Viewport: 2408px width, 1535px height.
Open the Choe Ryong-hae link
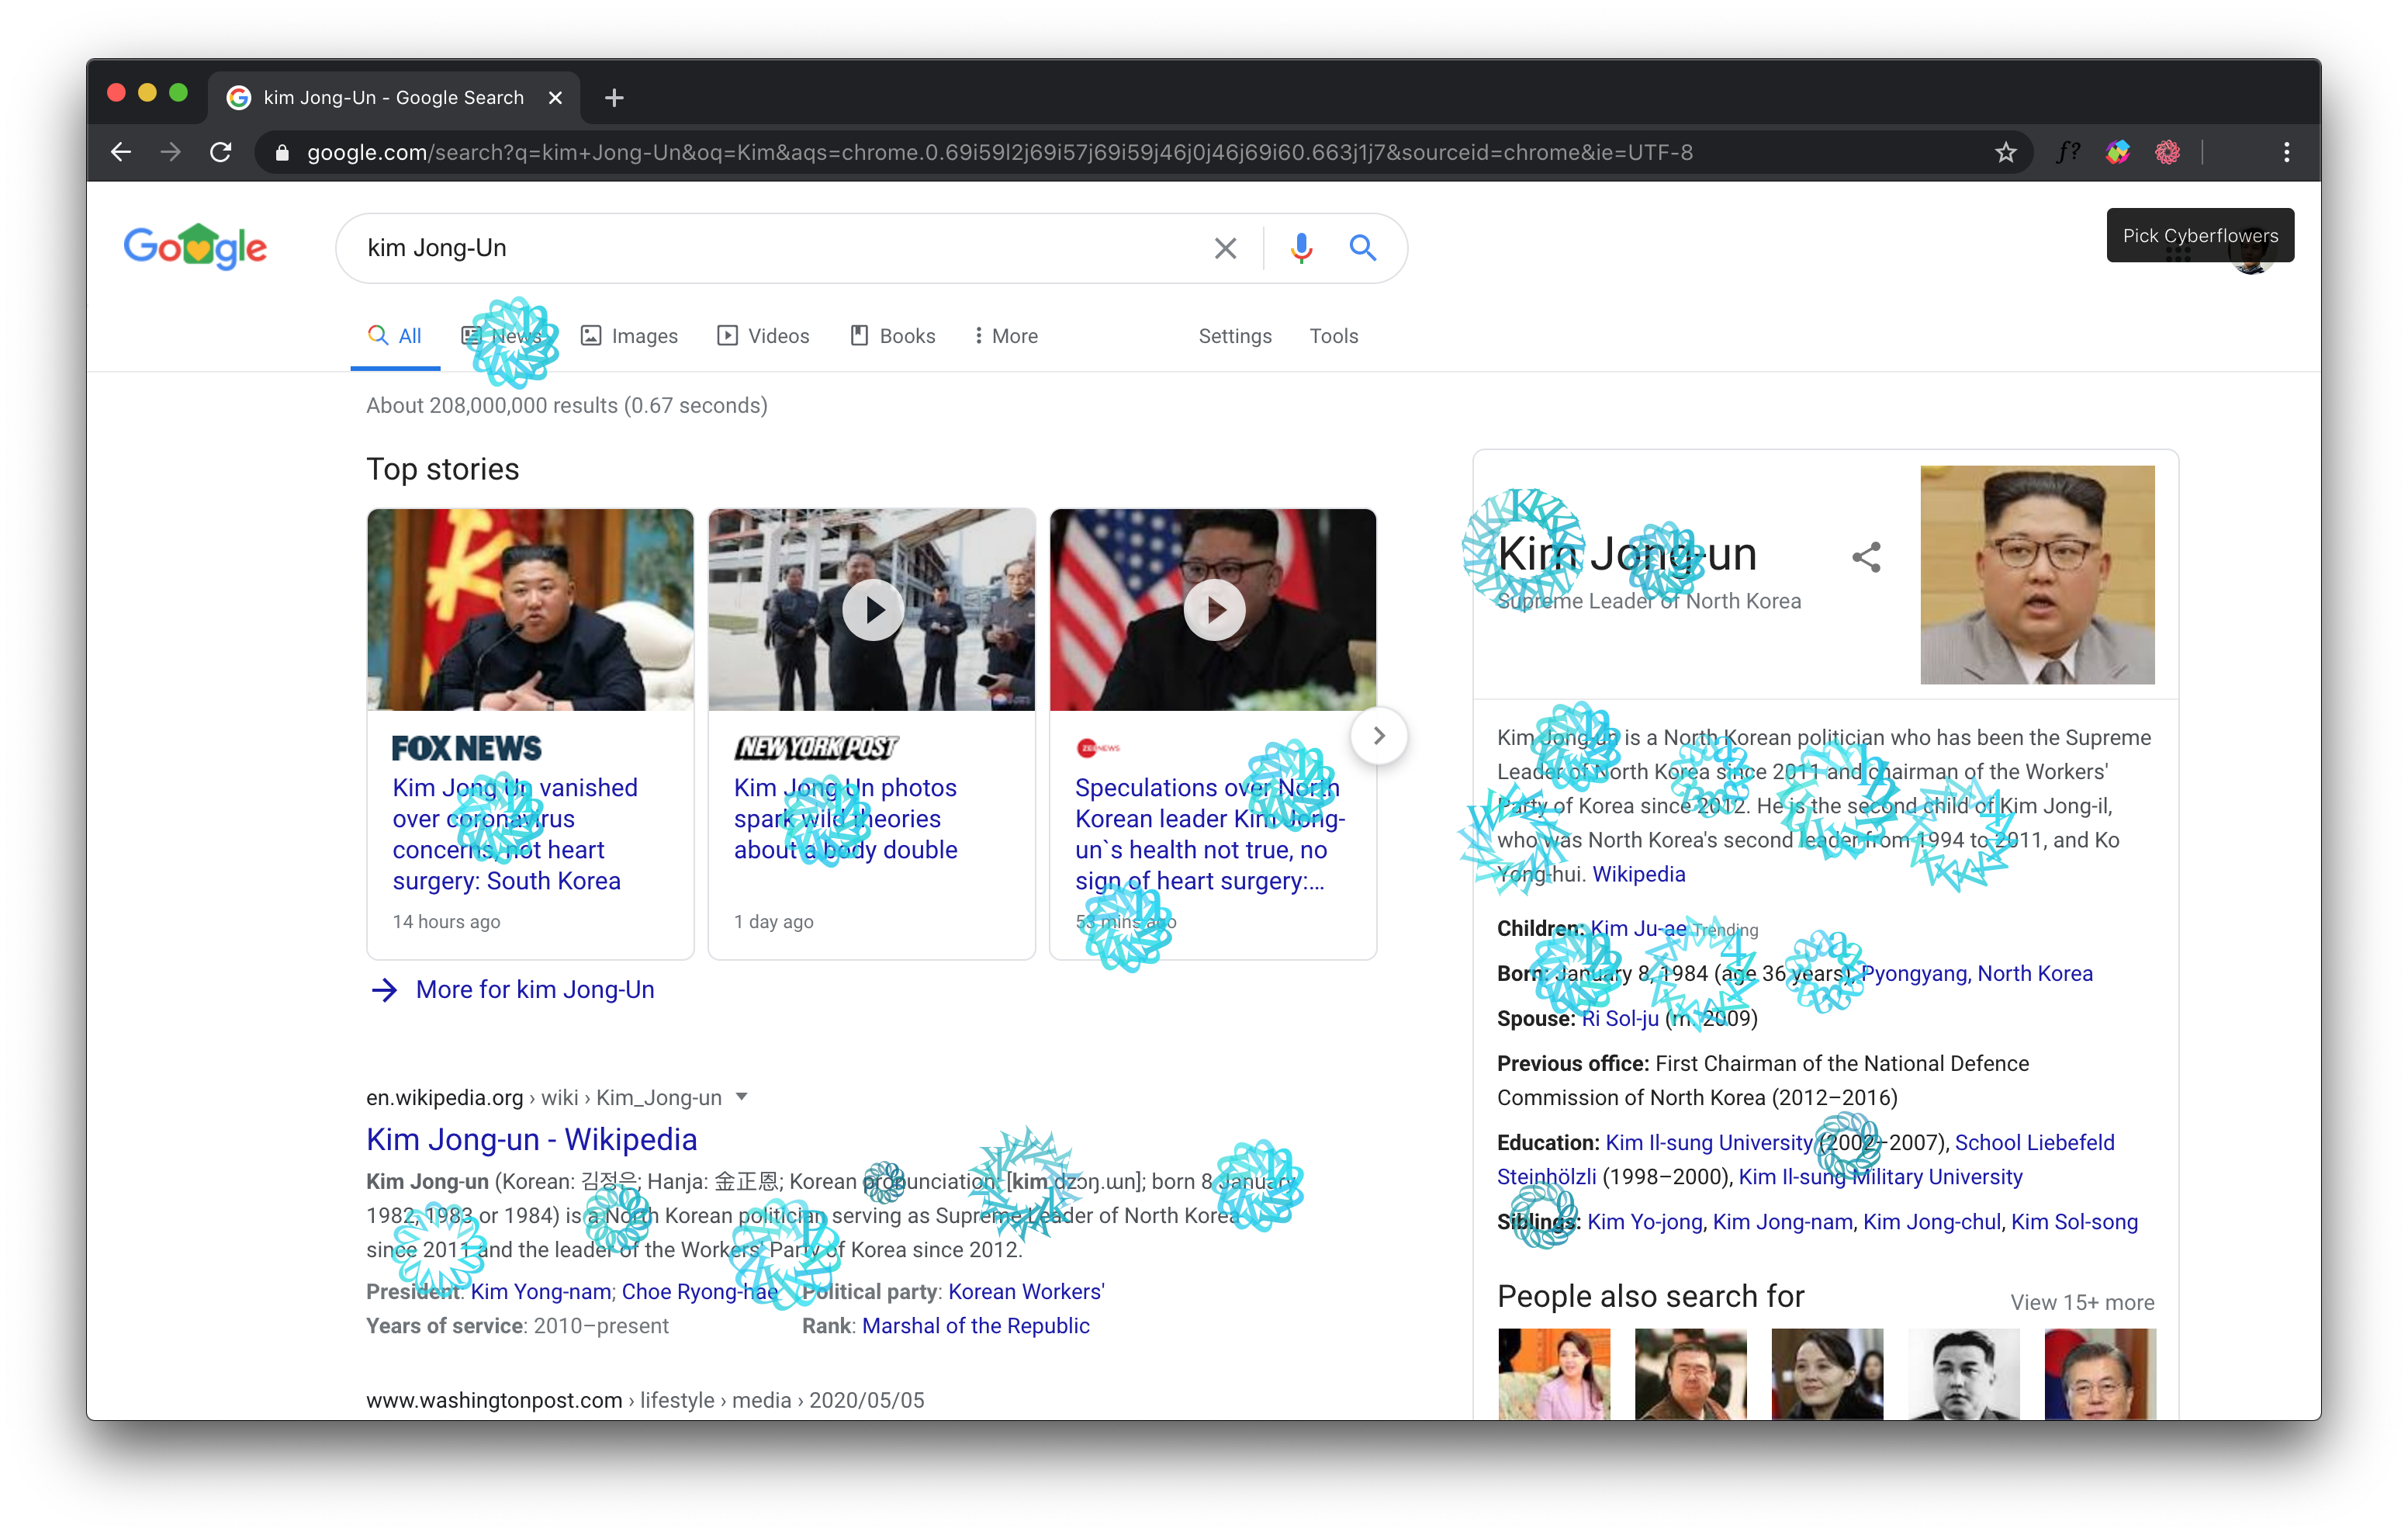700,1292
